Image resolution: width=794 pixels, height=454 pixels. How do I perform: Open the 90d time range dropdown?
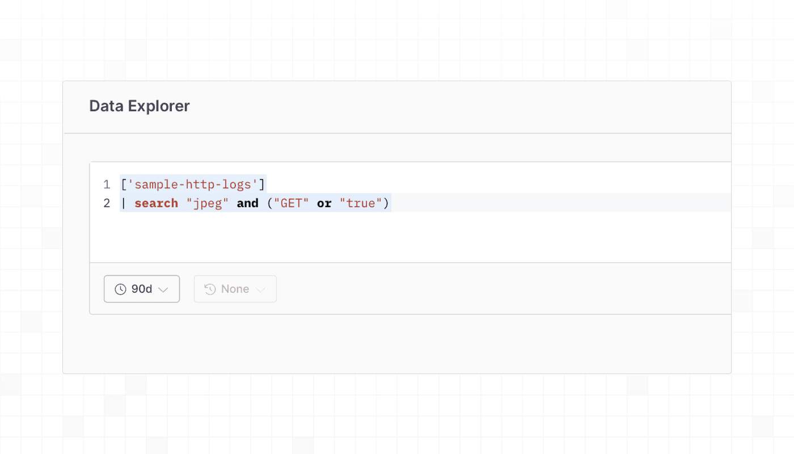[142, 289]
